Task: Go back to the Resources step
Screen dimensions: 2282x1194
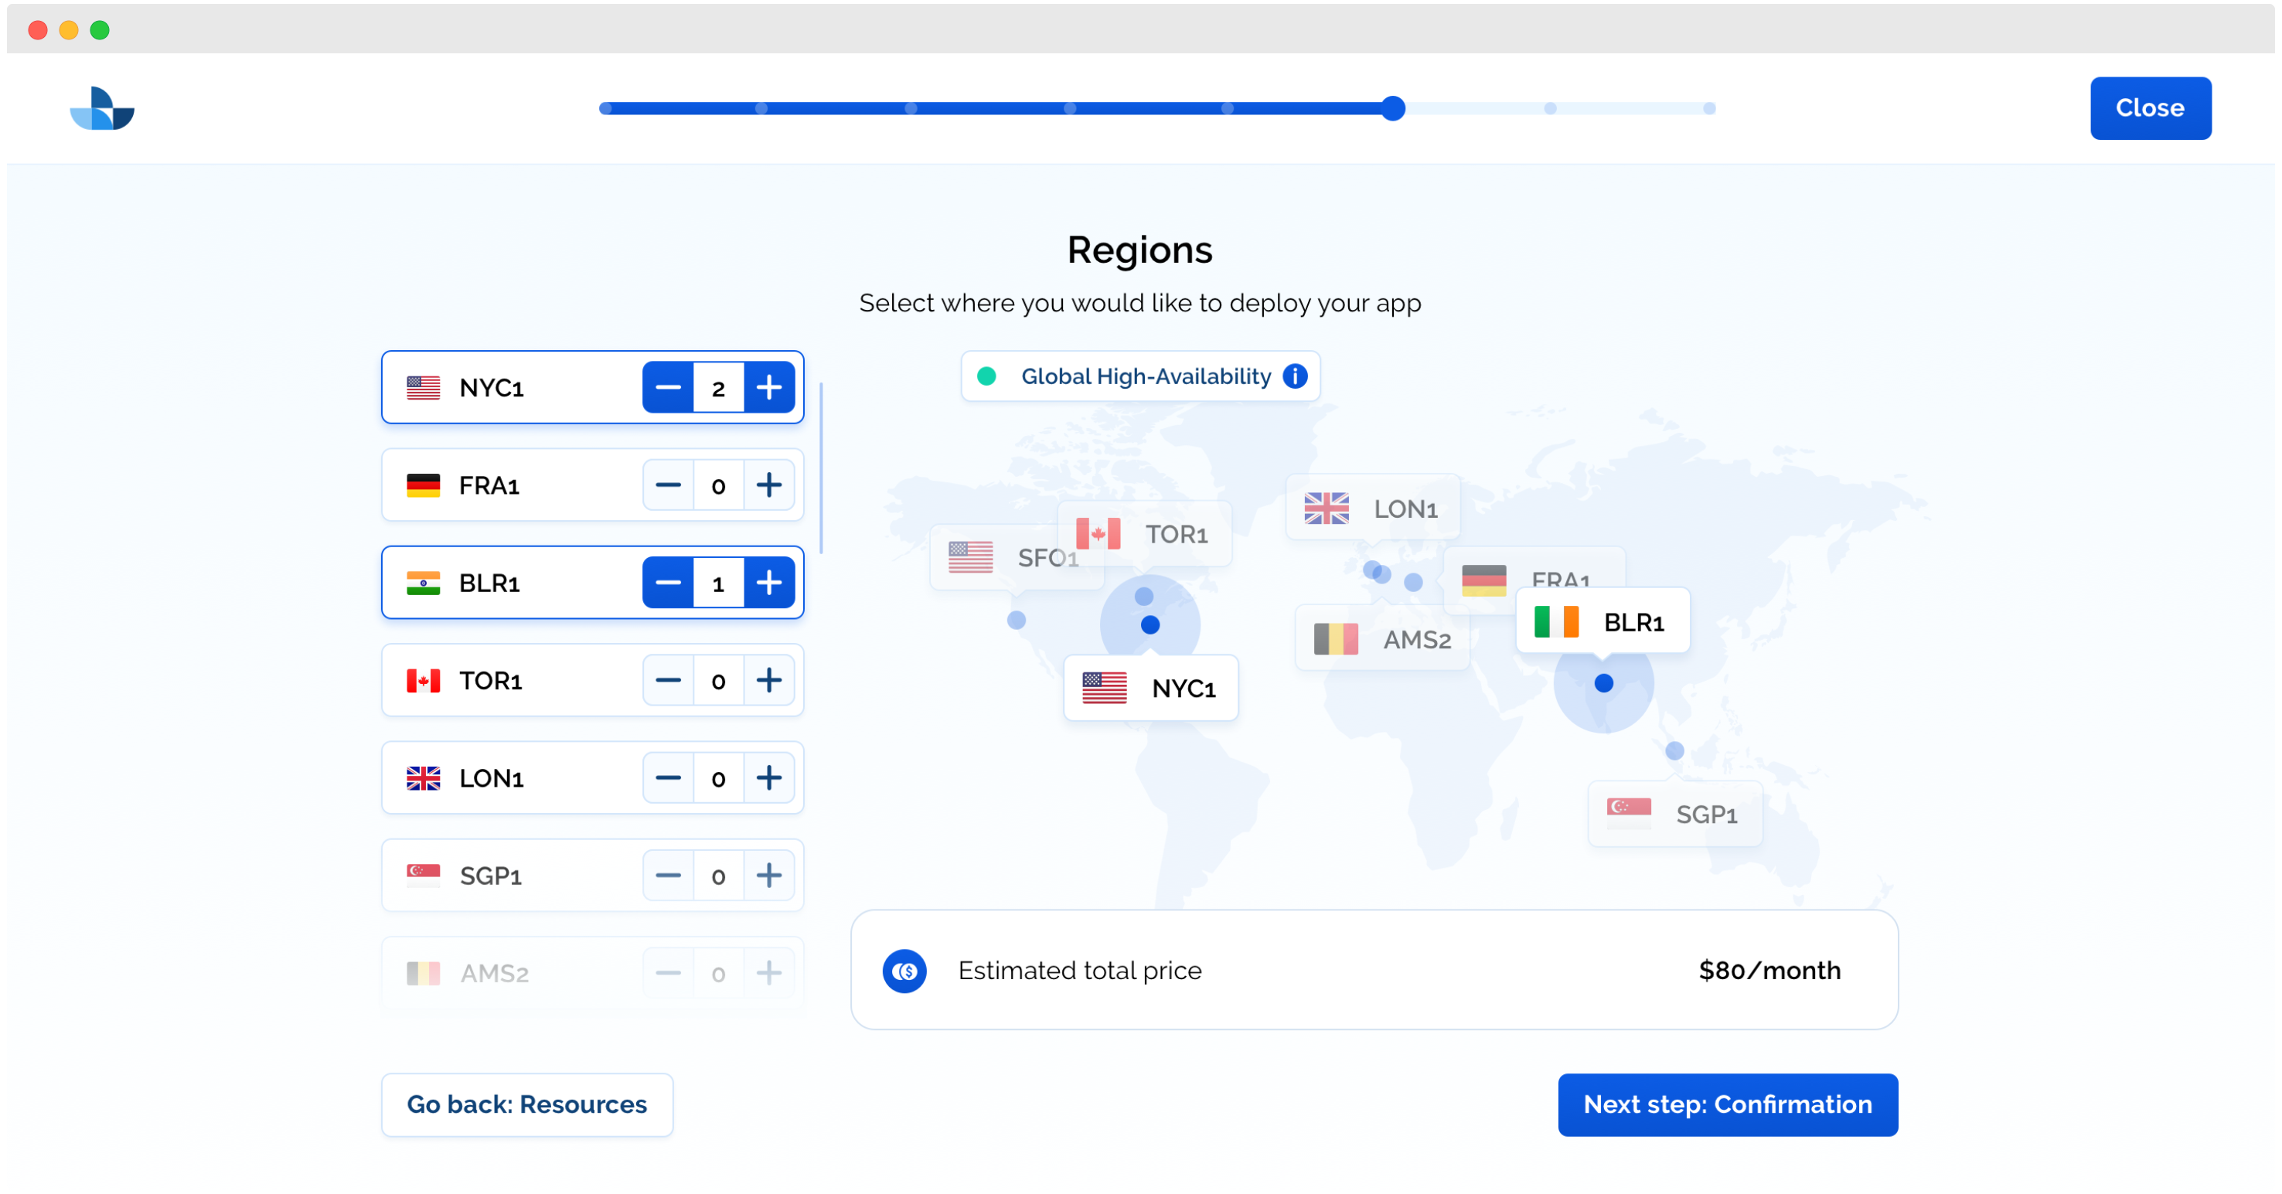Action: 526,1104
